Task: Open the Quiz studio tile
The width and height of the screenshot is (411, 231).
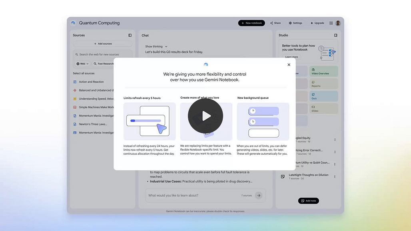Action: 324,96
